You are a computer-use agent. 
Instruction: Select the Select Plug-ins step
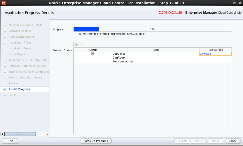(x=18, y=54)
